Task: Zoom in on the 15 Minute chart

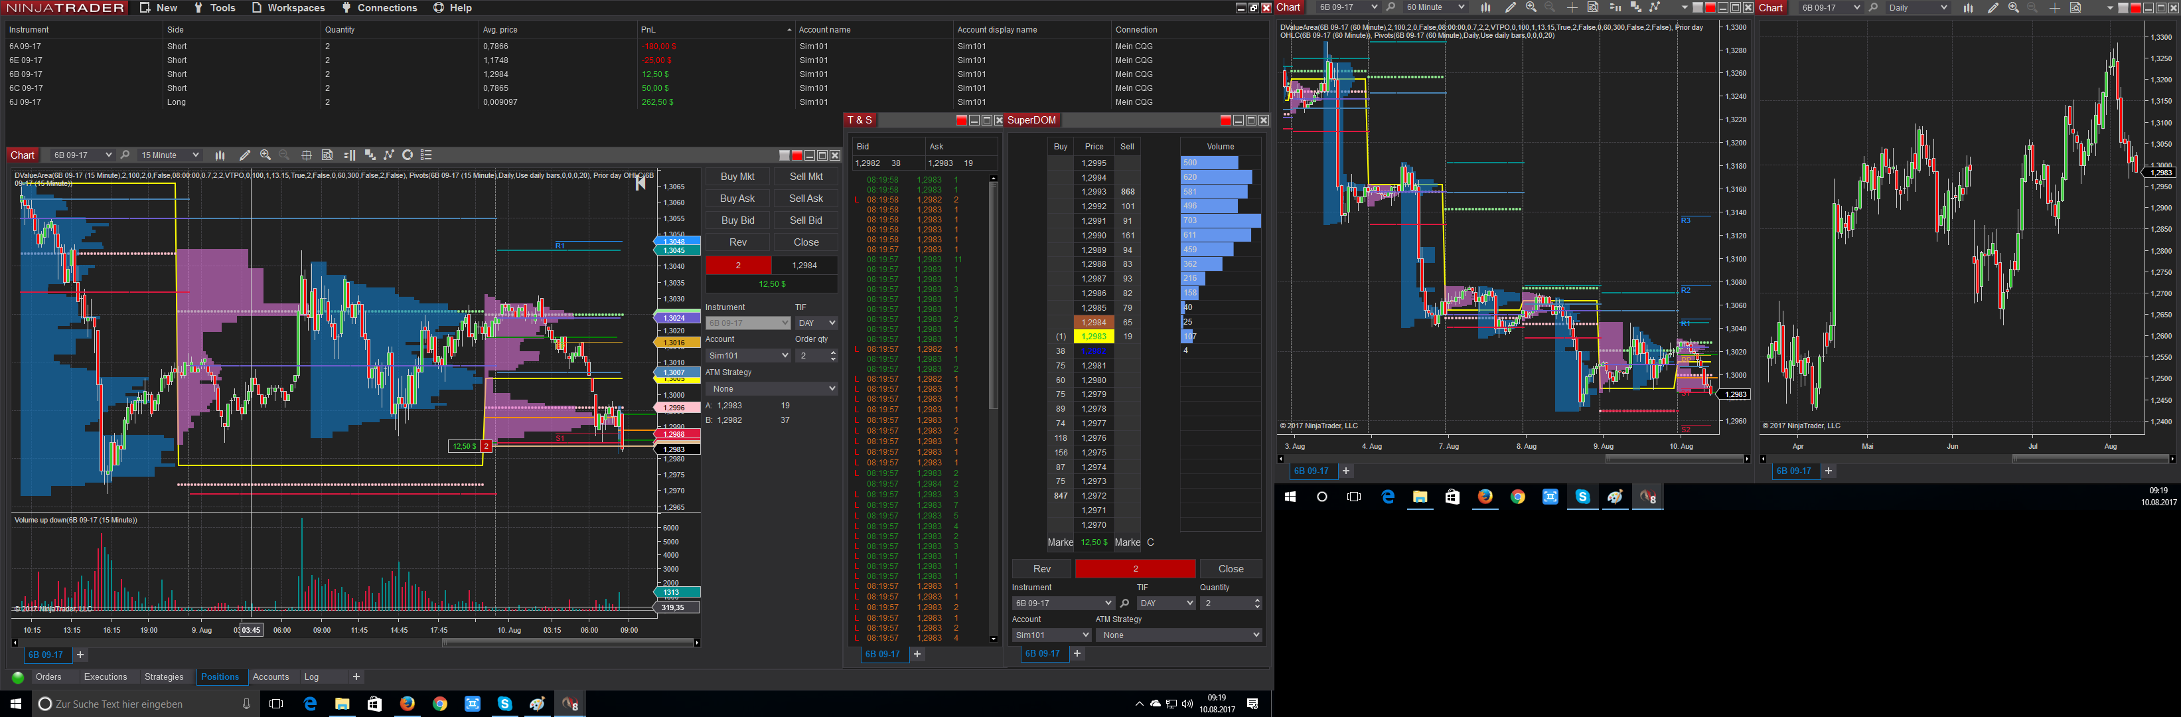Action: click(265, 155)
